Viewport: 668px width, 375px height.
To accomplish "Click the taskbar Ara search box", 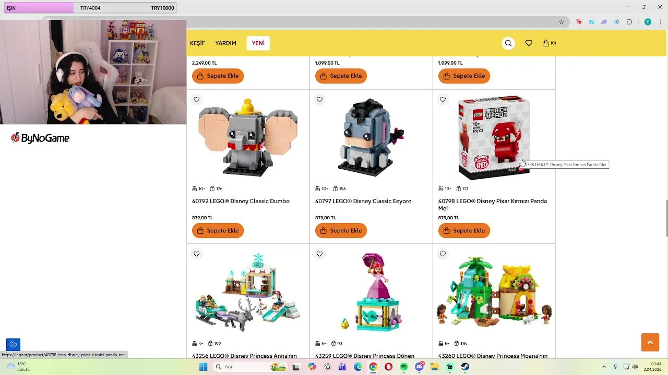I will coord(250,367).
